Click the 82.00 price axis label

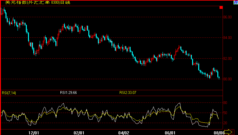pos(228,59)
